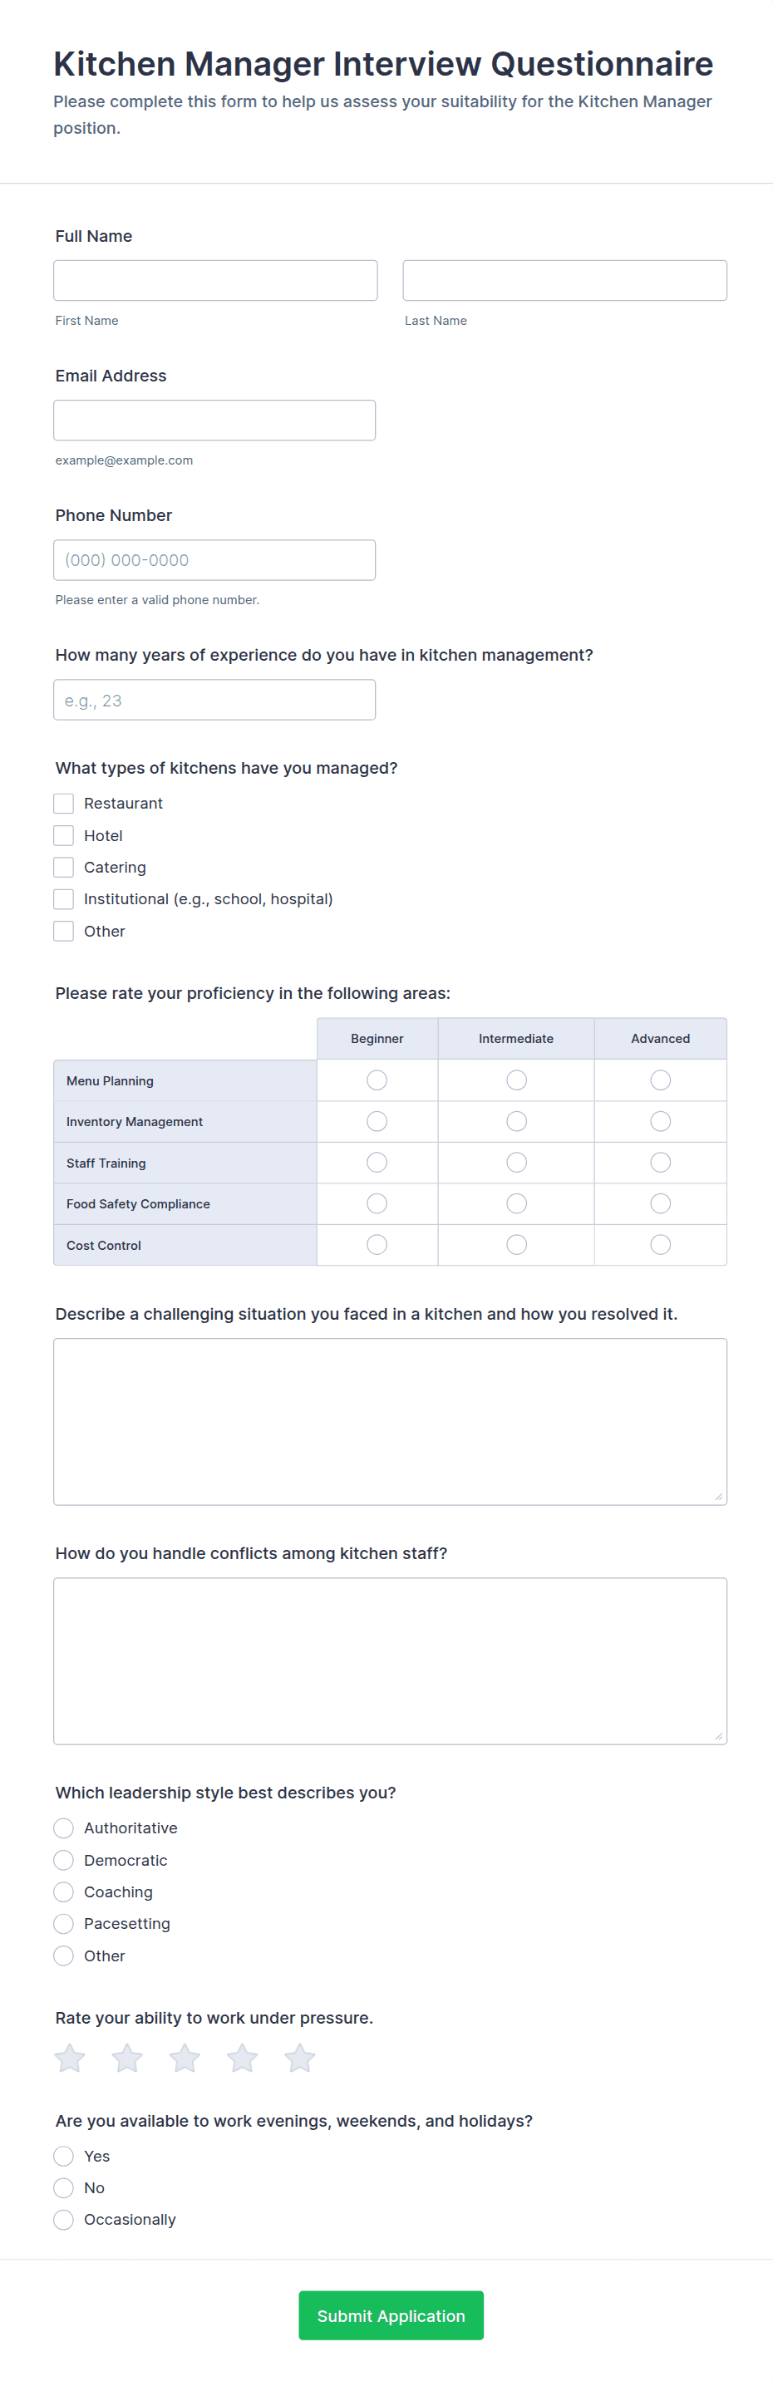
Task: Select the second star for pressure rating
Action: 128,2058
